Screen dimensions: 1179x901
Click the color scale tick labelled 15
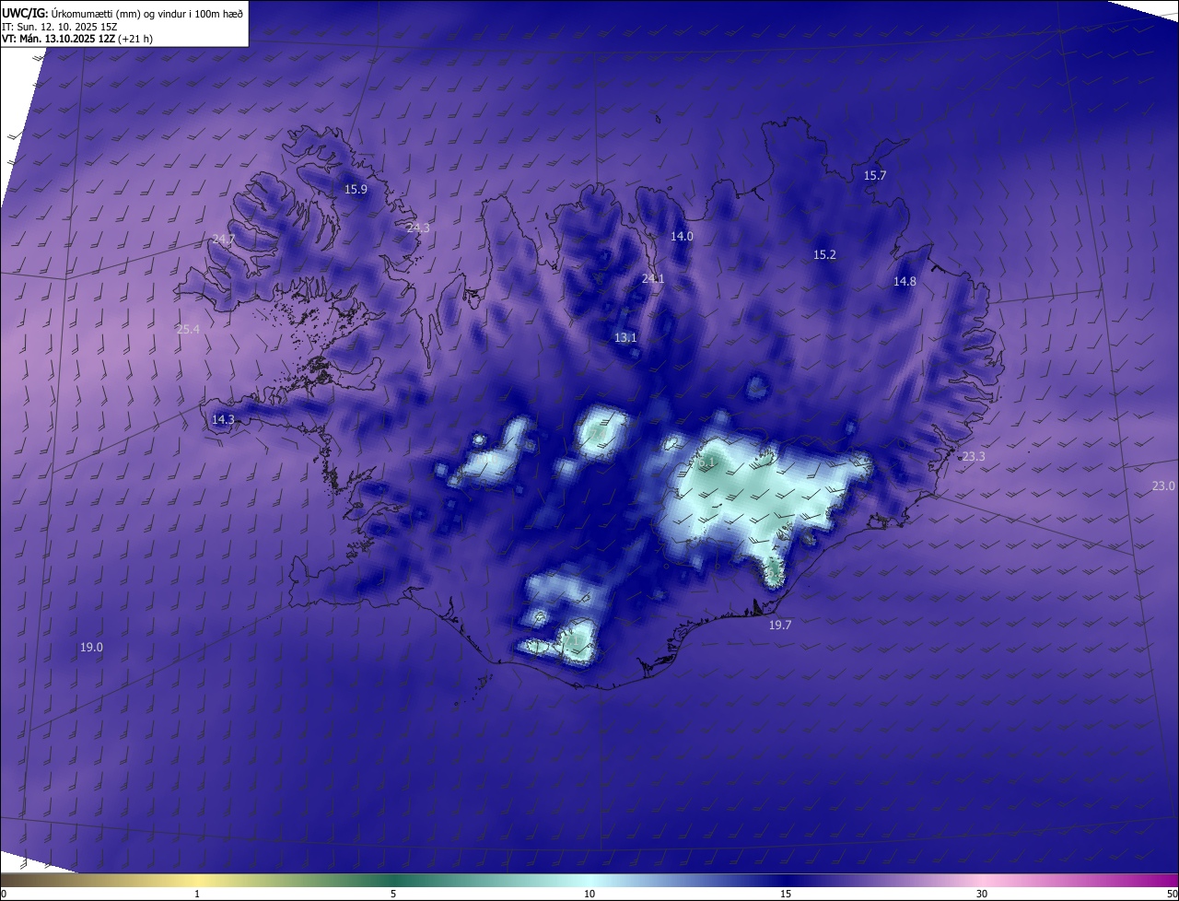click(786, 894)
